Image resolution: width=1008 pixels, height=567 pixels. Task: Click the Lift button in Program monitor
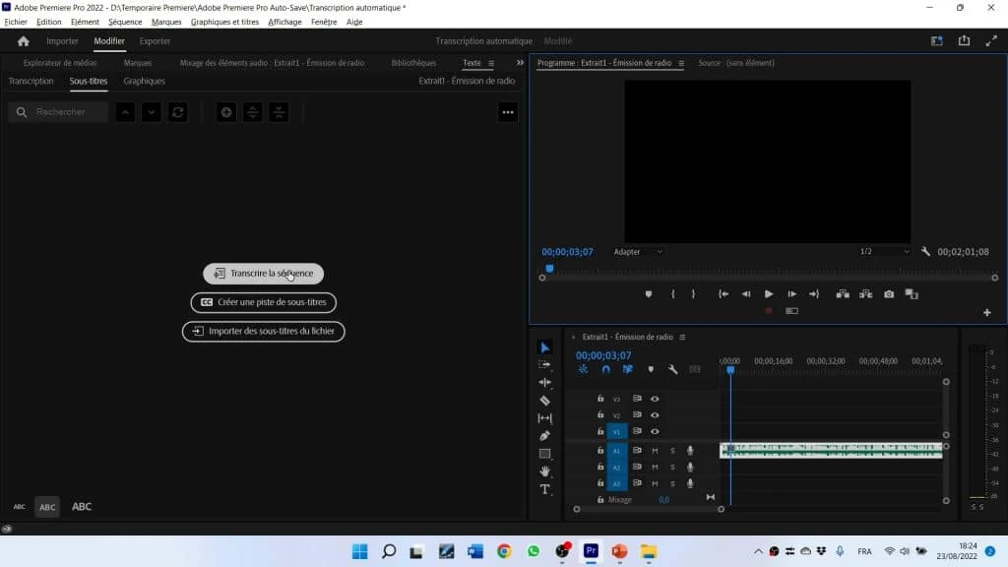click(843, 293)
